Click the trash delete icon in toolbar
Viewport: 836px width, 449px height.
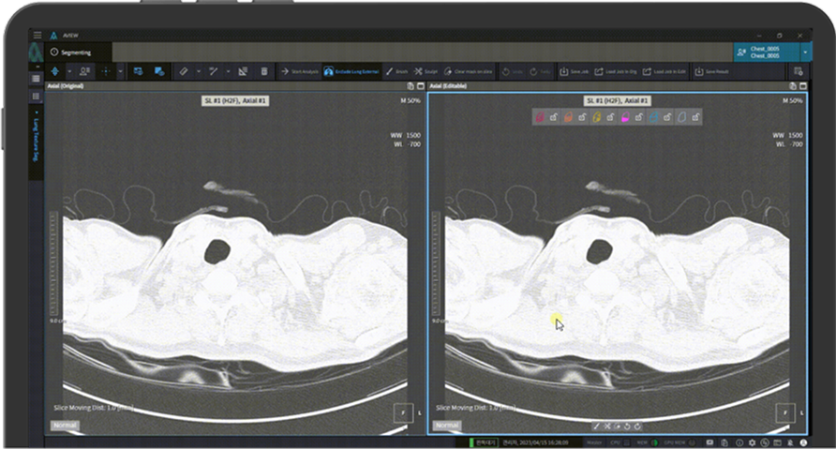tap(263, 71)
